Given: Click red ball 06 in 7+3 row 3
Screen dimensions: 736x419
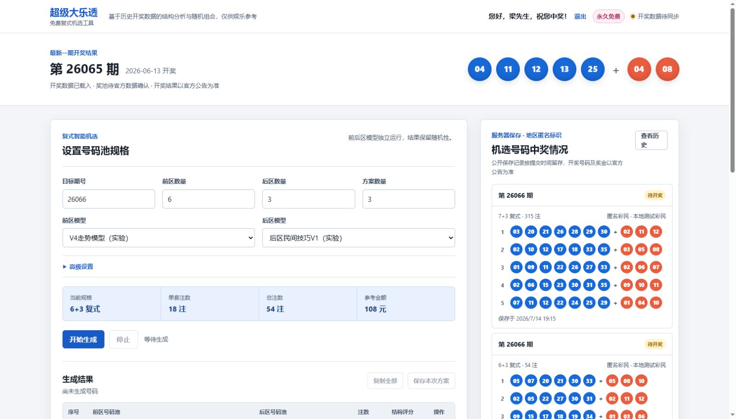Looking at the screenshot, I should click(641, 267).
